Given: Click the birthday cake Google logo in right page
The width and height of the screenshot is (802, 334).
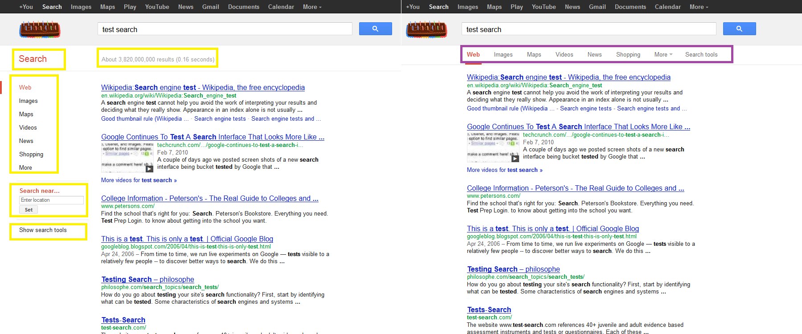Looking at the screenshot, I should pos(426,29).
